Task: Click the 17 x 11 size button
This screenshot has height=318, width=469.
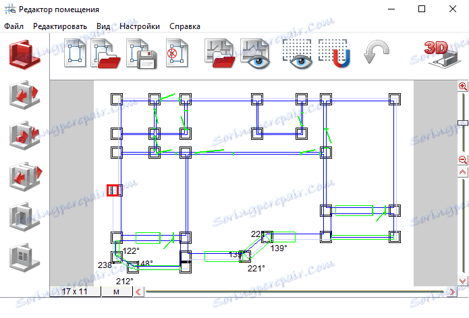Action: (x=75, y=292)
